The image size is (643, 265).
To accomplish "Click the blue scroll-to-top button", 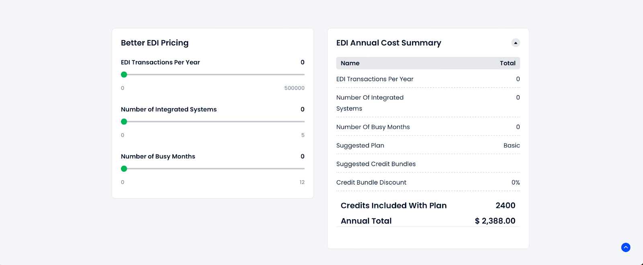I will pos(625,247).
